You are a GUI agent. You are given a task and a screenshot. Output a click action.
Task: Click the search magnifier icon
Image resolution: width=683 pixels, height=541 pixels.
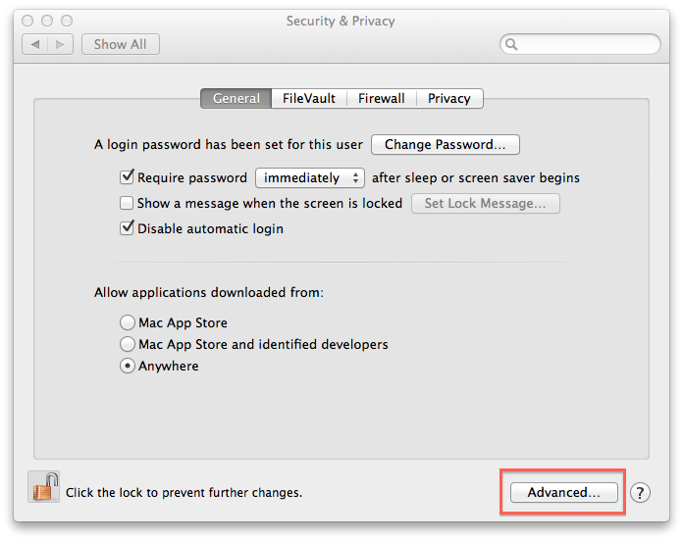[x=512, y=44]
